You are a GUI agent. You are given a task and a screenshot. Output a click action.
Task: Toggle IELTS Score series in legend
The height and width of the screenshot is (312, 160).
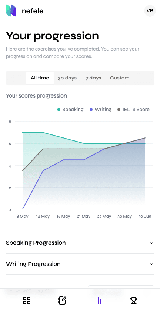134,110
